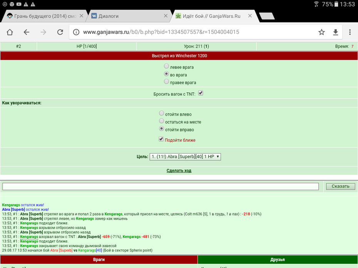This screenshot has height=268, width=358.
Task: Navigate back in the browser
Action: (x=27, y=32)
